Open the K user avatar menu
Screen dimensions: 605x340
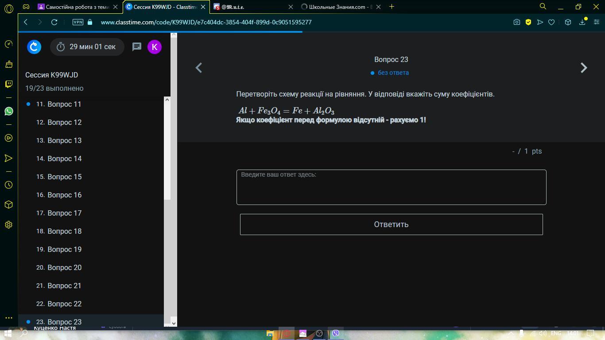154,47
